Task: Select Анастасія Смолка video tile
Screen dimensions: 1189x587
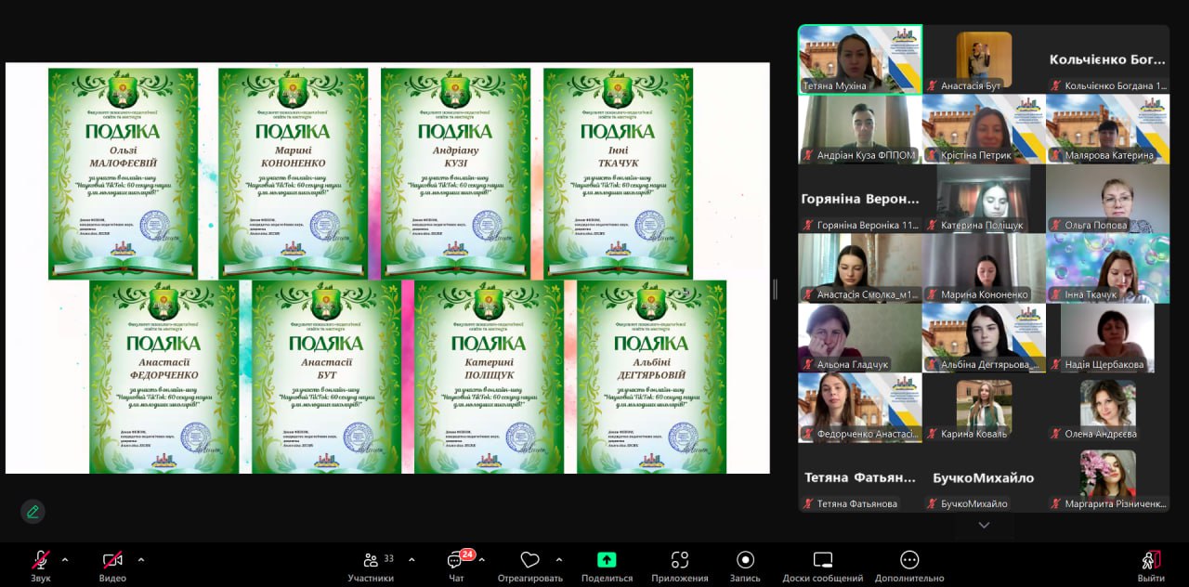Action: click(x=860, y=268)
